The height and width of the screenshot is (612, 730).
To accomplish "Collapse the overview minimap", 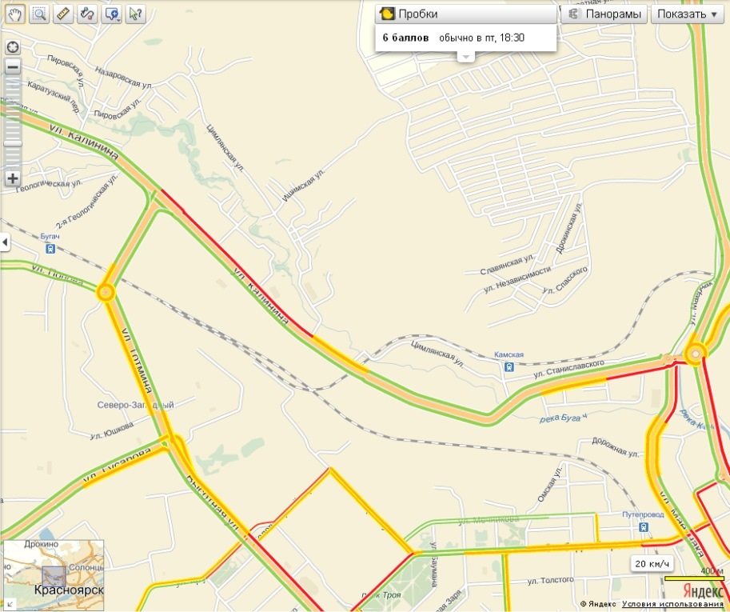I will (x=9, y=605).
